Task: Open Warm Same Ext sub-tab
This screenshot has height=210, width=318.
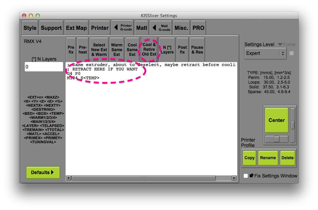Action: 117,49
